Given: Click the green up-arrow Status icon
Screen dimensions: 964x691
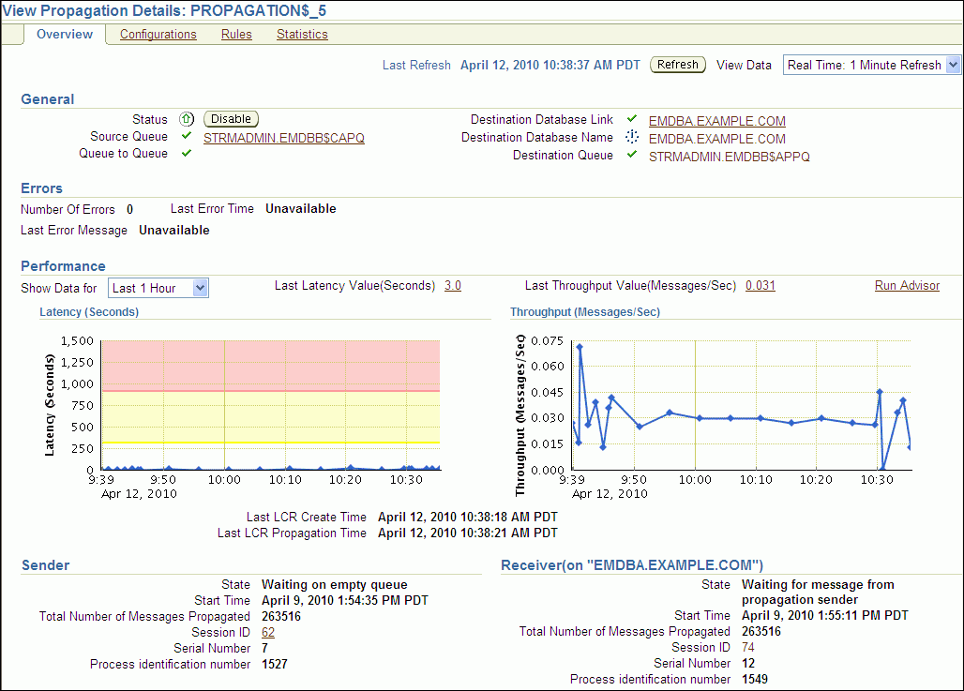Looking at the screenshot, I should pyautogui.click(x=187, y=119).
